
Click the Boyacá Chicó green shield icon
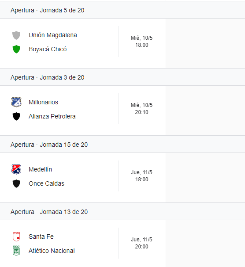click(x=16, y=49)
